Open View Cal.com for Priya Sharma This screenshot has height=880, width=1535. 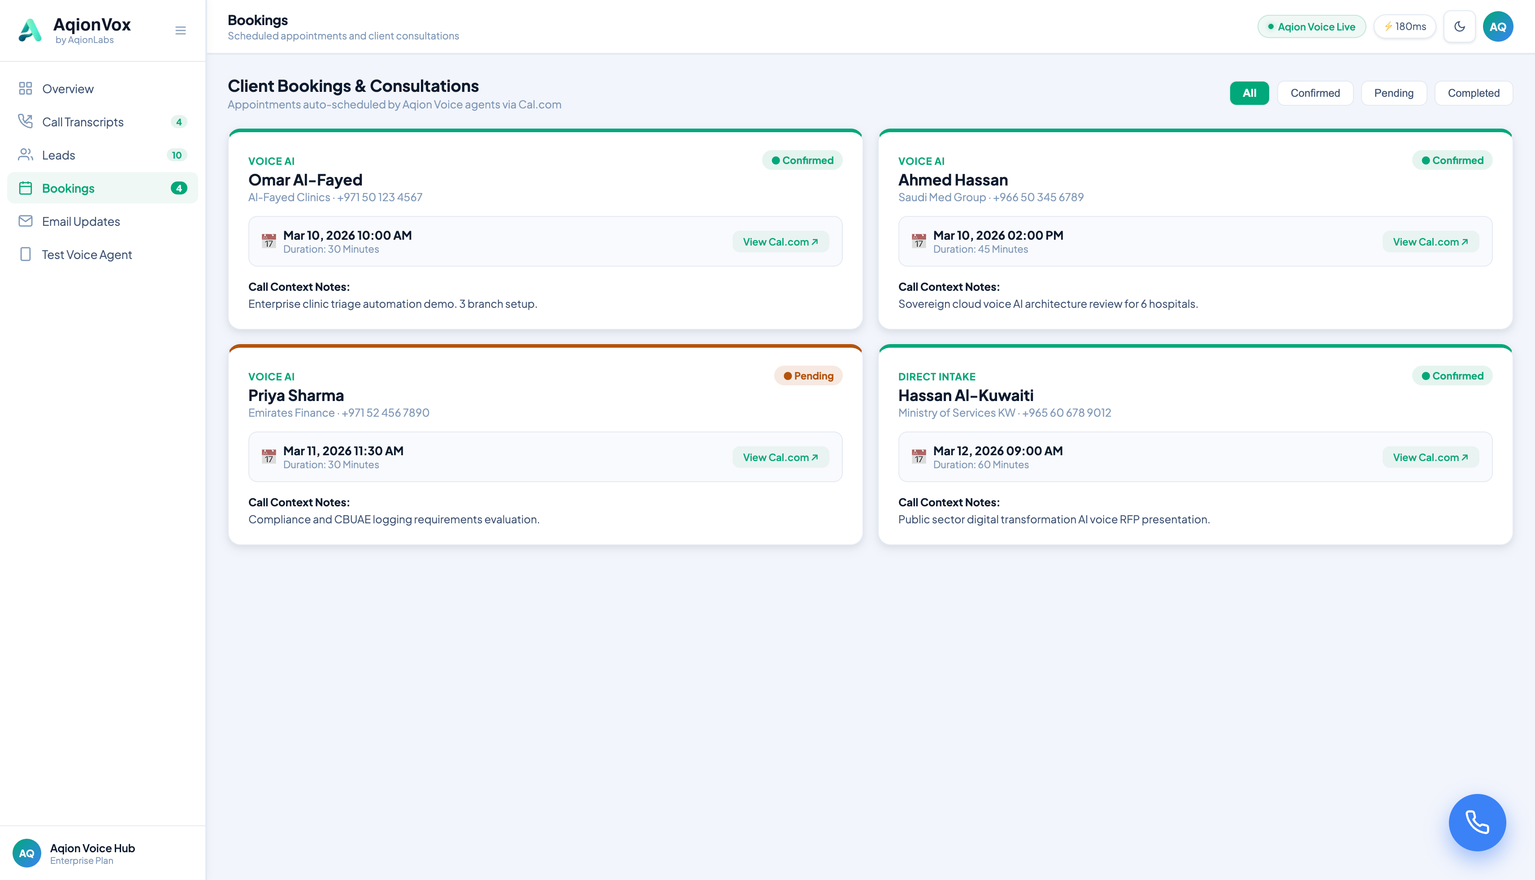point(781,457)
